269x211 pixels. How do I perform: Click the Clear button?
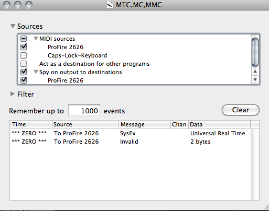point(241,110)
